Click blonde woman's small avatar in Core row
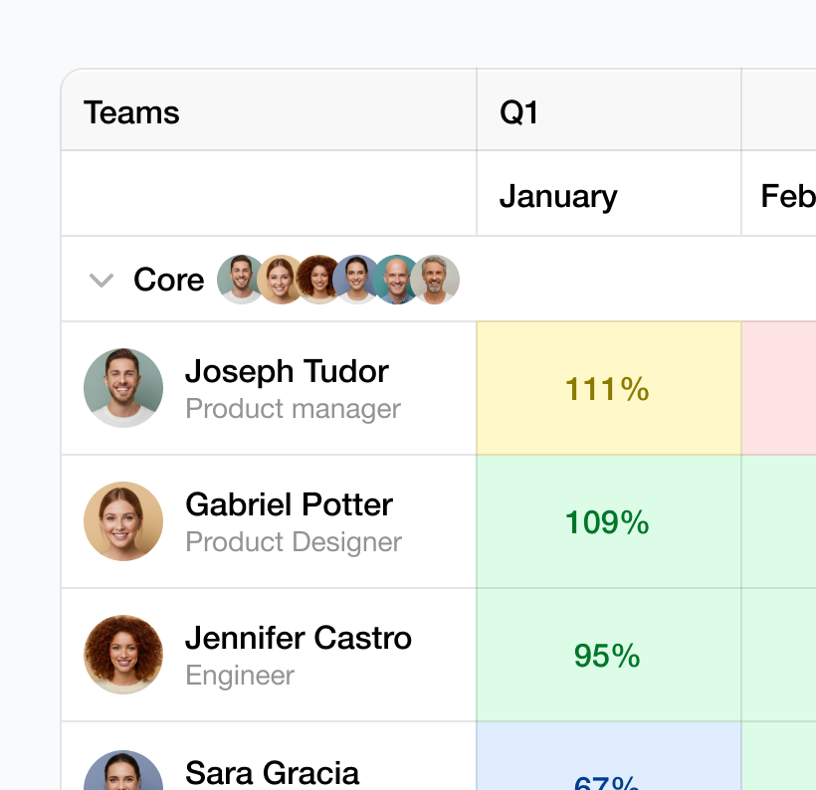The width and height of the screenshot is (816, 790). point(279,280)
